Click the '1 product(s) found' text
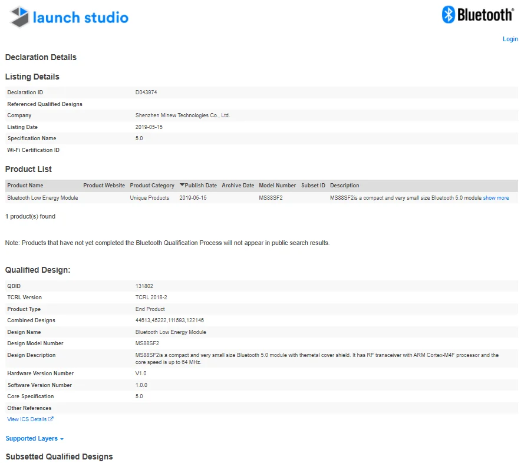The image size is (524, 463). pos(30,216)
